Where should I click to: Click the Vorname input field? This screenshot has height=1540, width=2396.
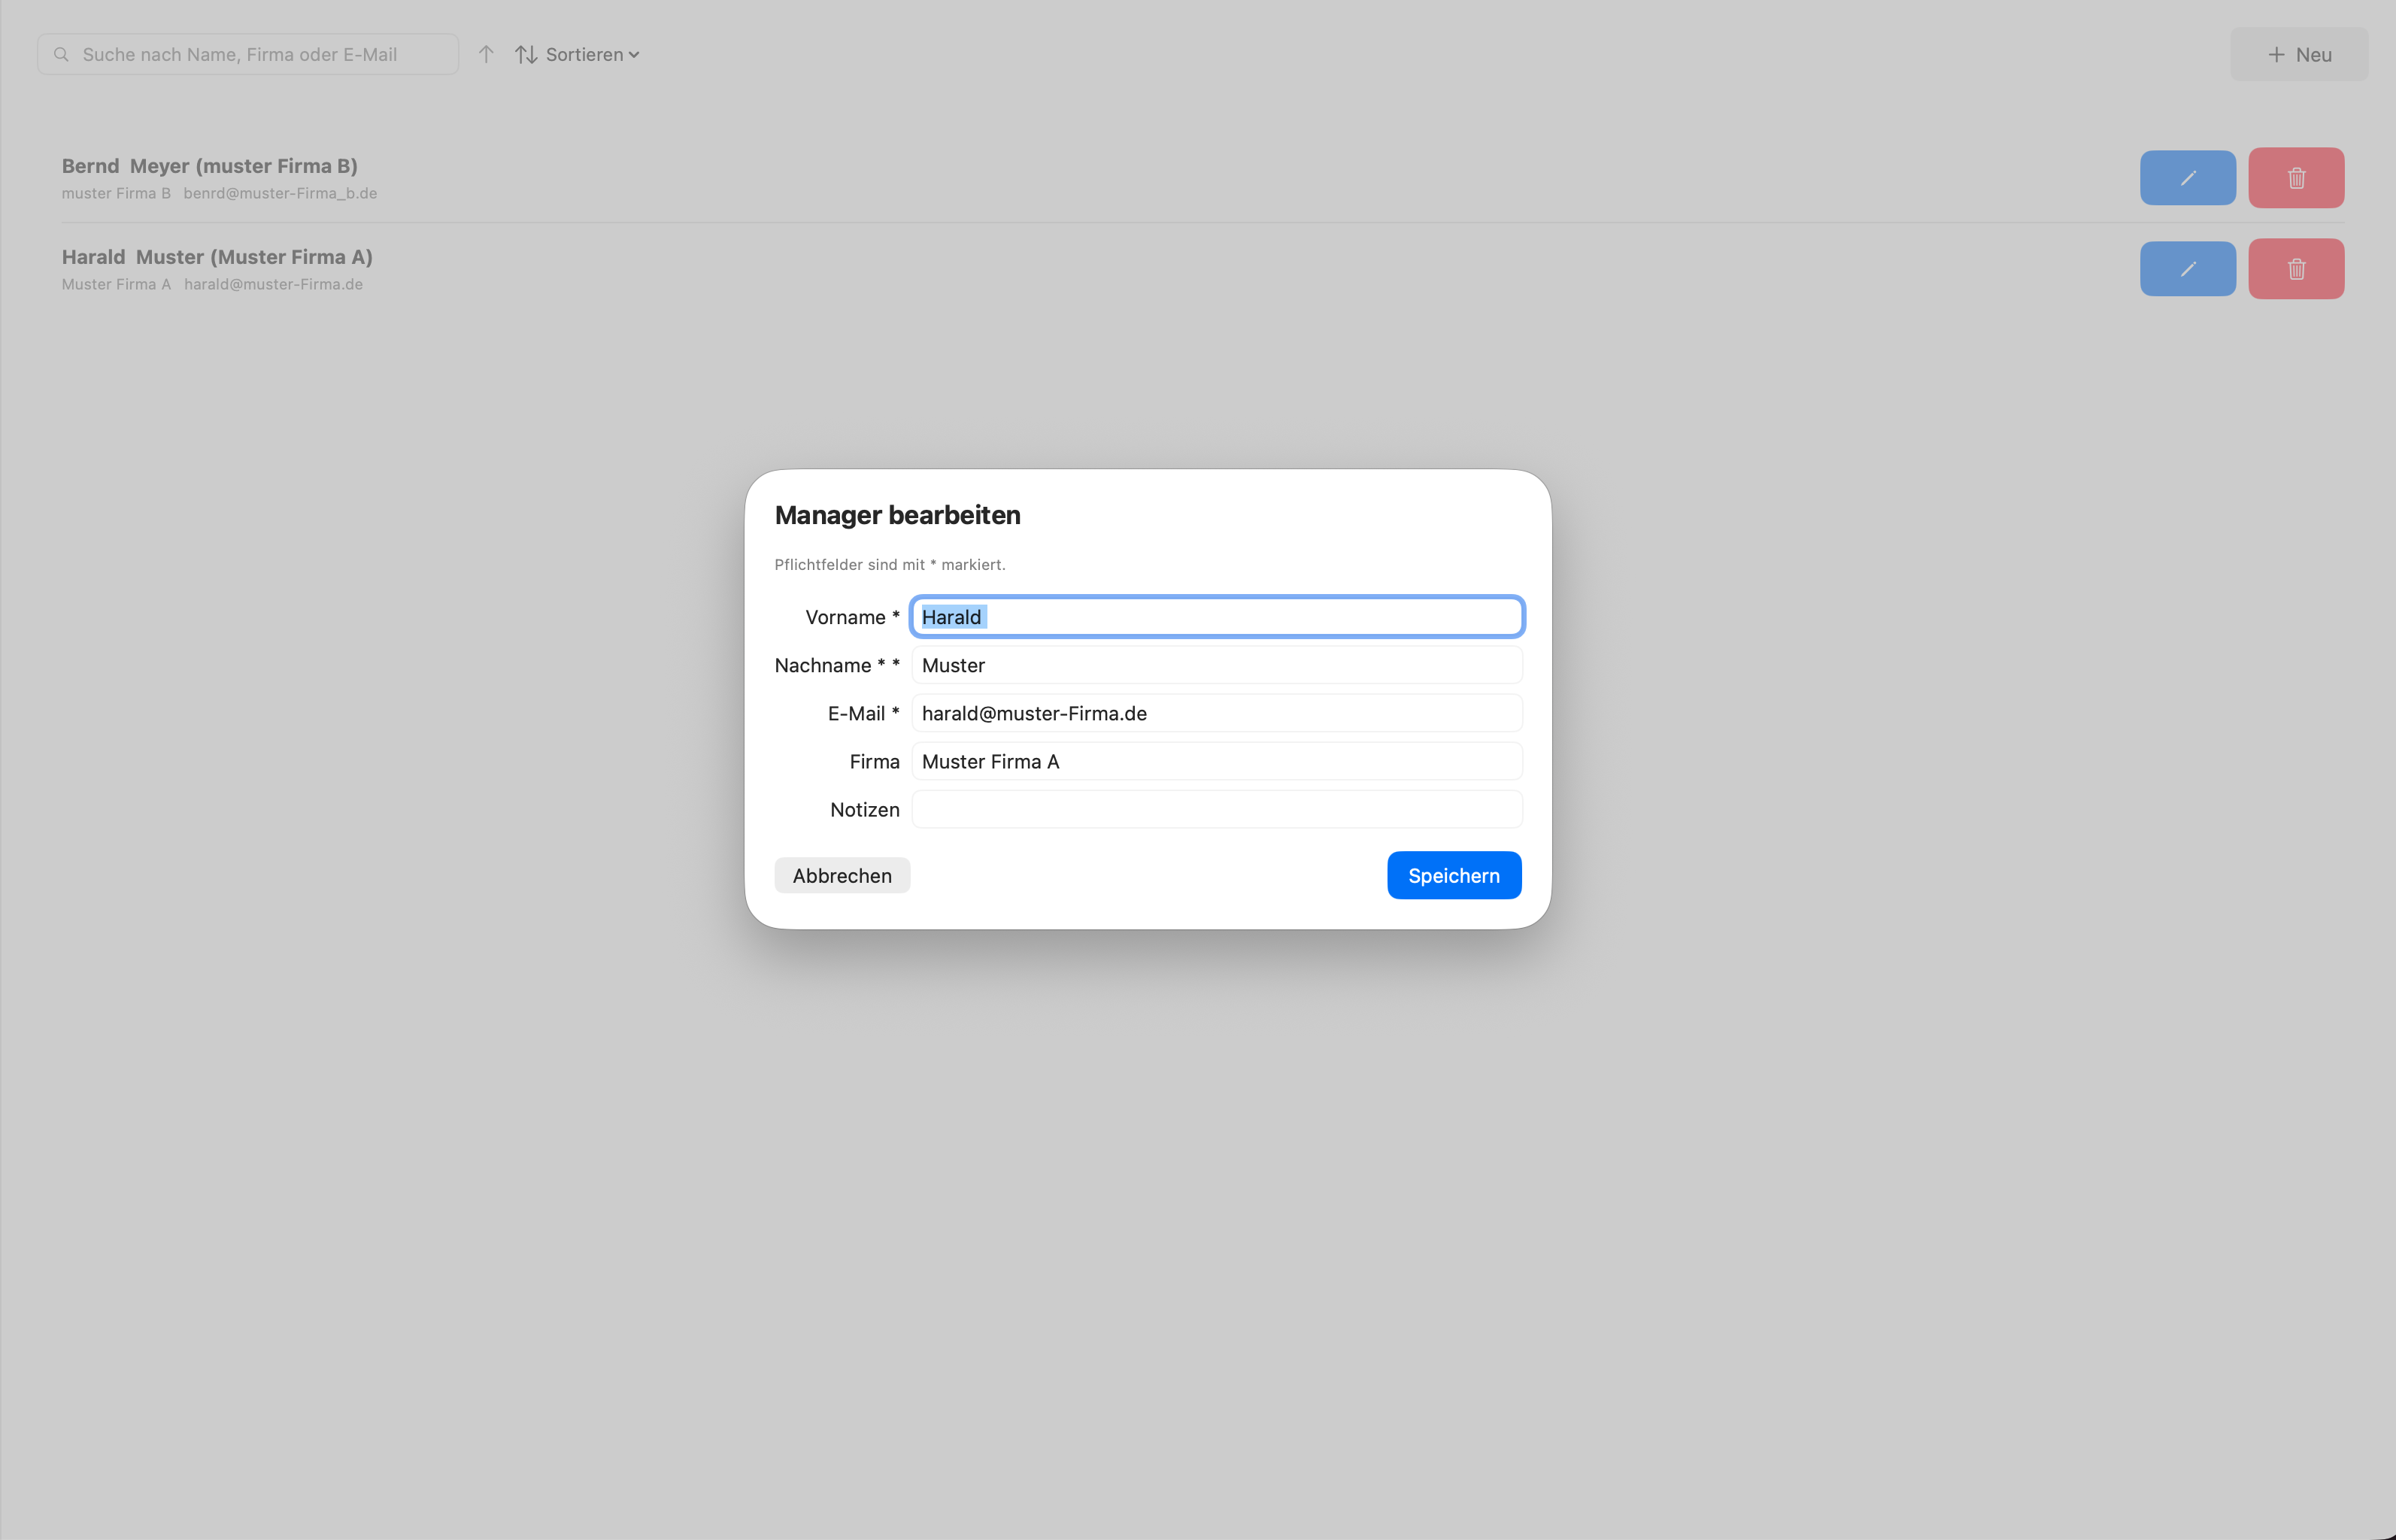point(1216,617)
